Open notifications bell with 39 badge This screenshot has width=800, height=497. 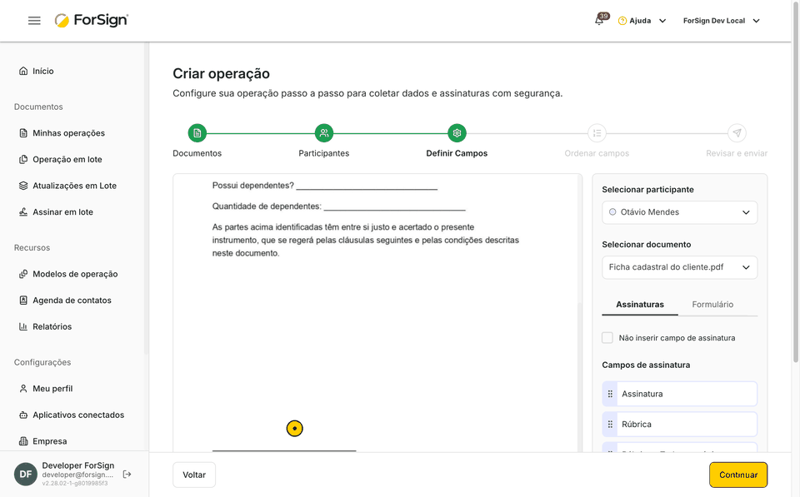click(600, 20)
